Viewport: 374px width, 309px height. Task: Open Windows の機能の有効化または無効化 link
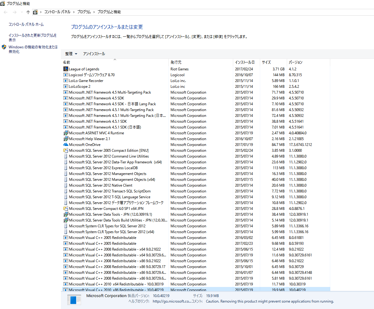(33, 49)
